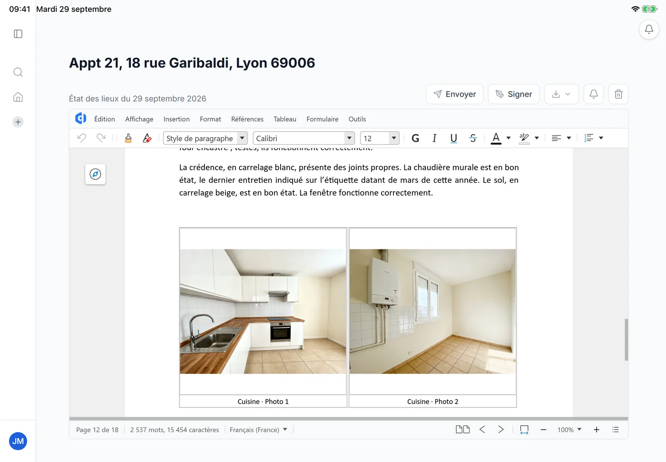Expand the text alignment dropdown arrow

coord(569,138)
